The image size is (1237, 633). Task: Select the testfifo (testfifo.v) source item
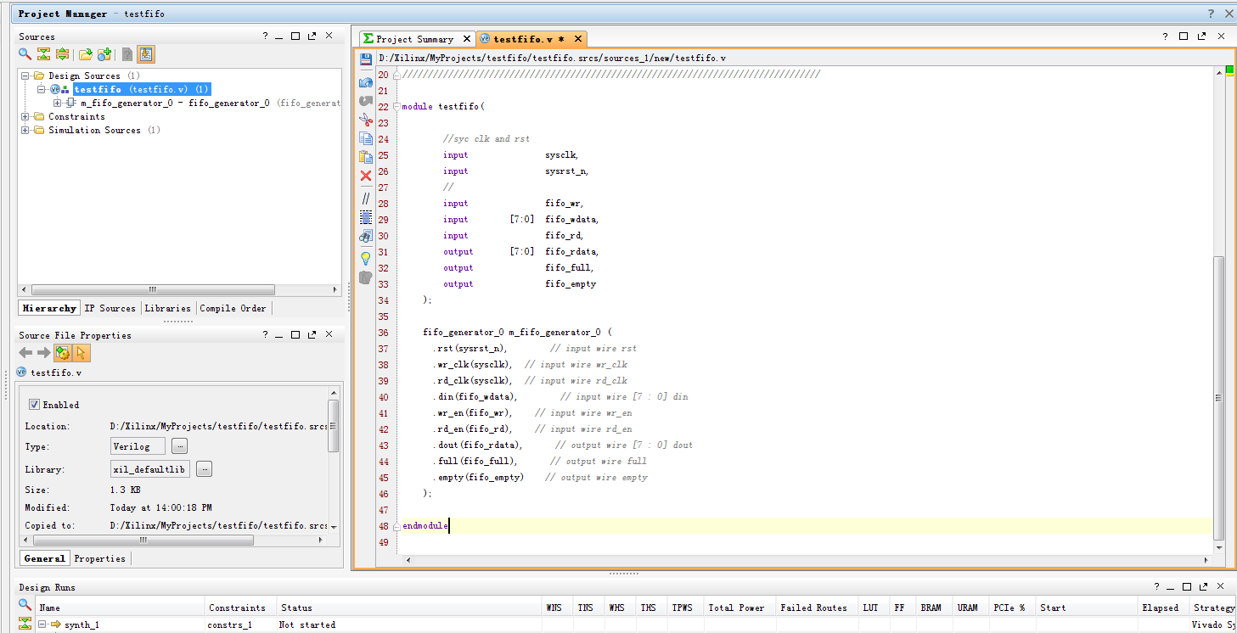coord(141,89)
